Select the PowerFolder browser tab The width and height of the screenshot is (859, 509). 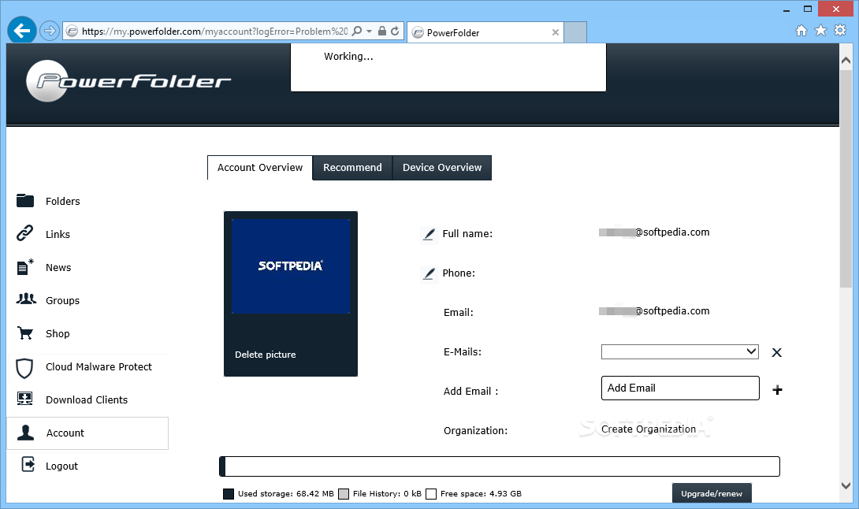click(x=485, y=32)
